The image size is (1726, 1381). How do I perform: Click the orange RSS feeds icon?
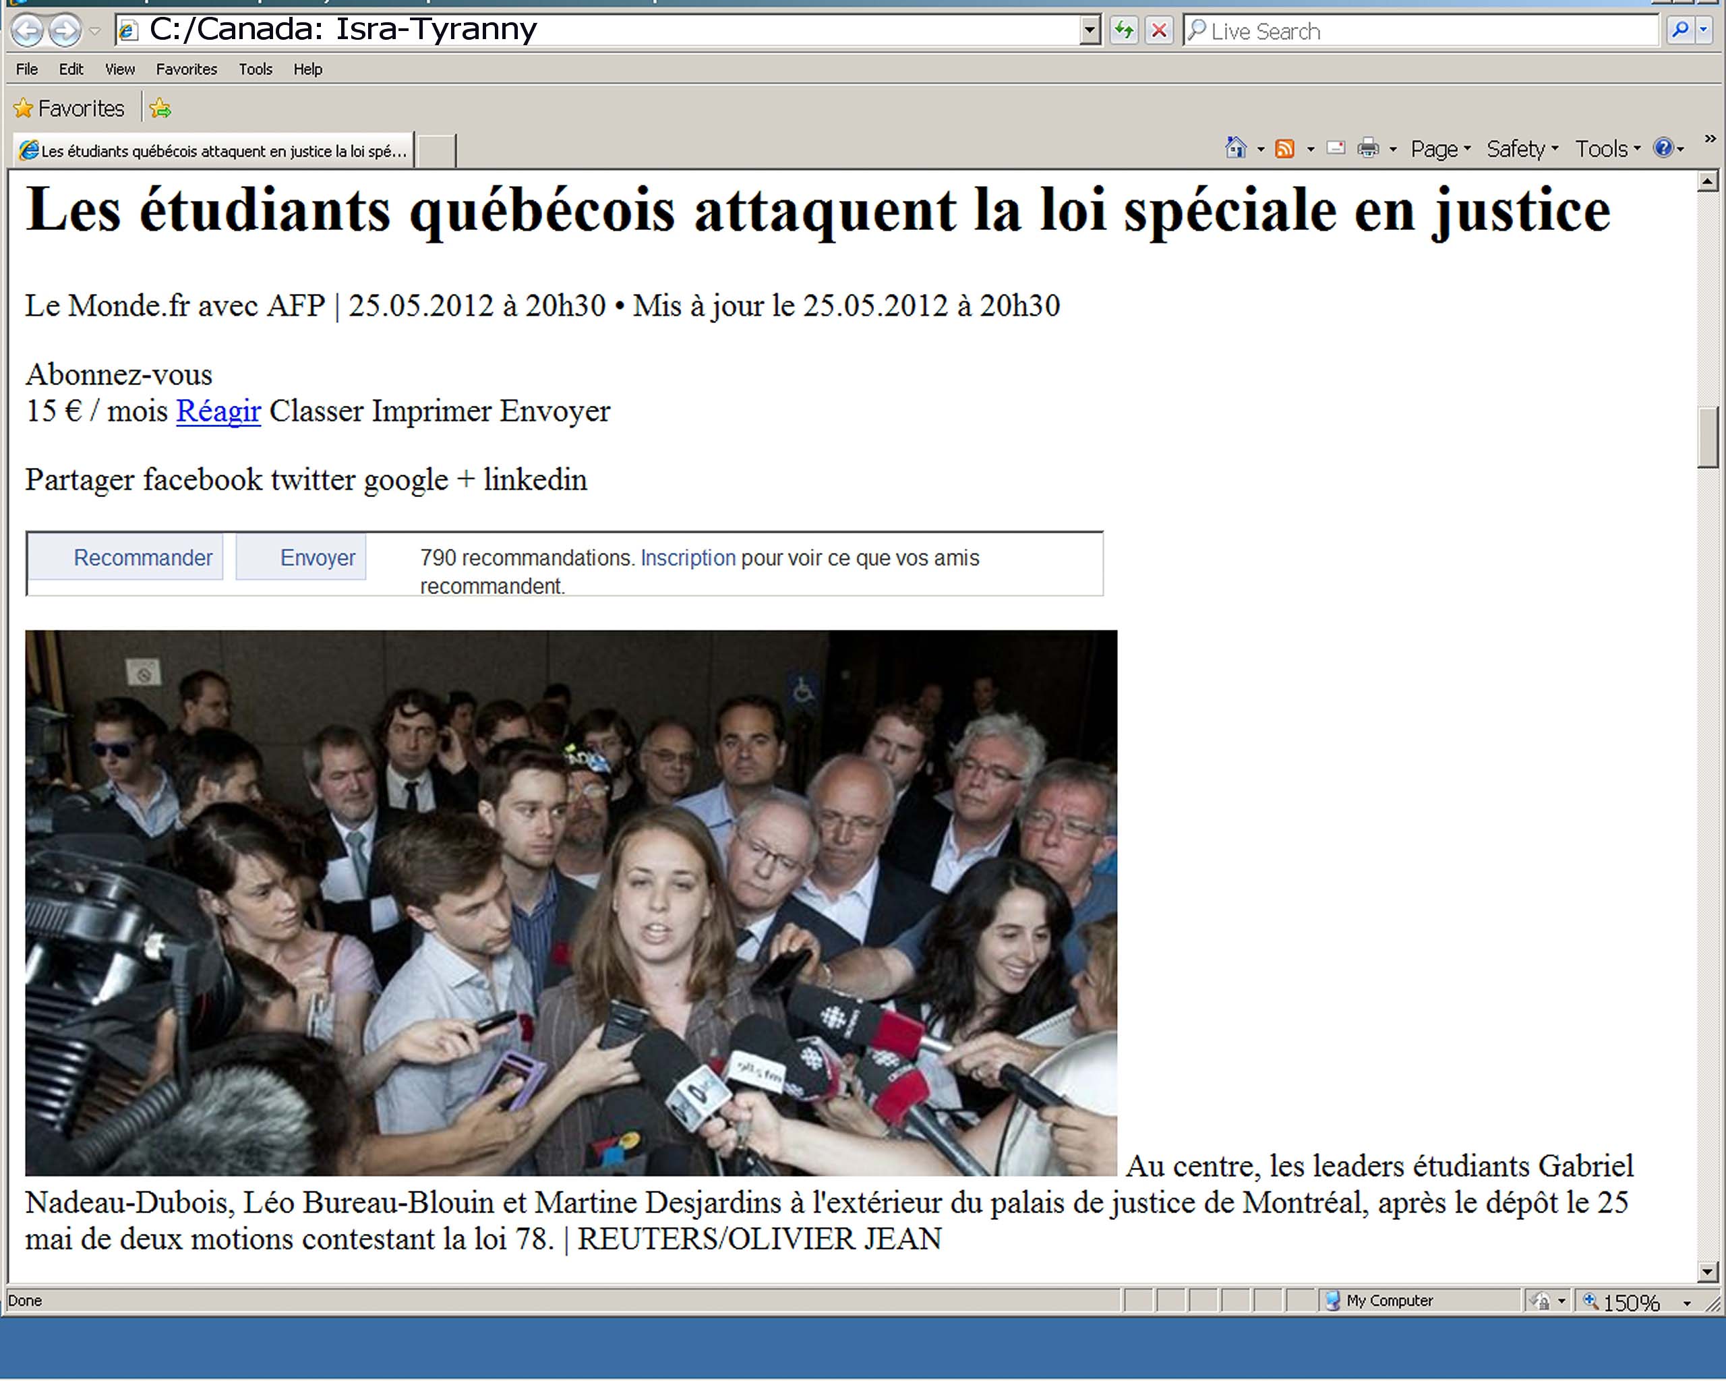pos(1284,149)
